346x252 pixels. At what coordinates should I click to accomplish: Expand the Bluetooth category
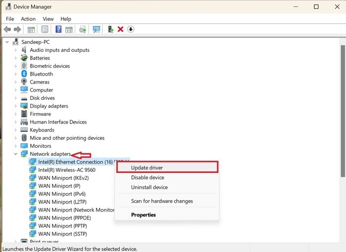[x=15, y=74]
